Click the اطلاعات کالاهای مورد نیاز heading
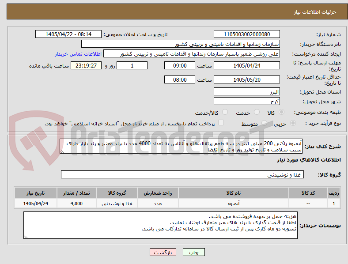The height and width of the screenshot is (264, 348). point(309,160)
